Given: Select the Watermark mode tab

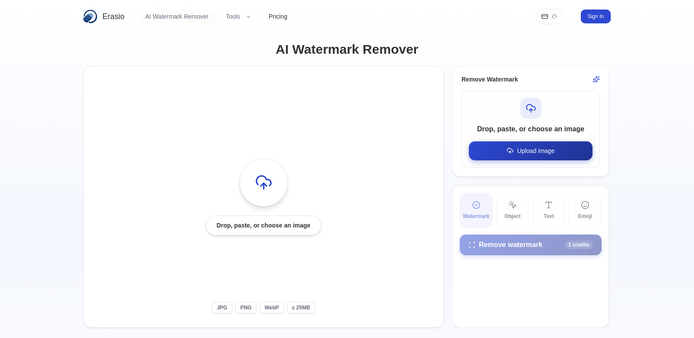Looking at the screenshot, I should tap(476, 210).
